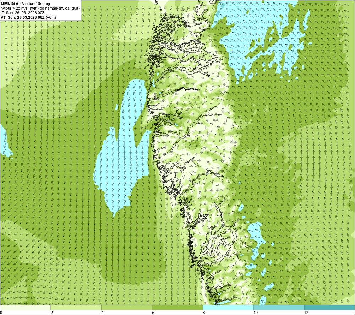Viewport: 355px width, 315px height.
Task: Click the legend value label 6
Action: click(x=153, y=313)
